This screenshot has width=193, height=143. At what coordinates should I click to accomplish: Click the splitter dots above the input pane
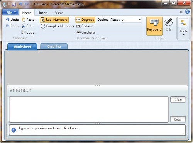click(x=97, y=86)
